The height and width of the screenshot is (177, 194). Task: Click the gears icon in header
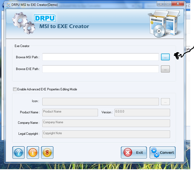pyautogui.click(x=23, y=23)
